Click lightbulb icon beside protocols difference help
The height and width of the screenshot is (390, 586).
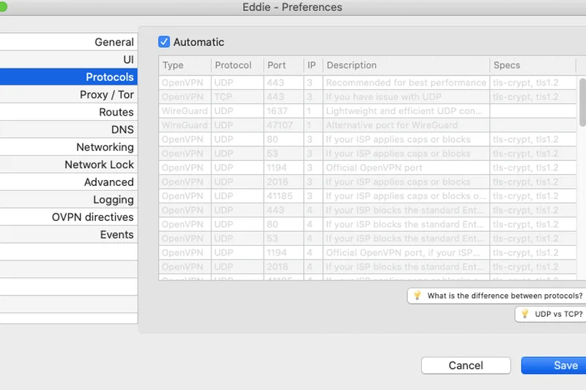coord(418,296)
